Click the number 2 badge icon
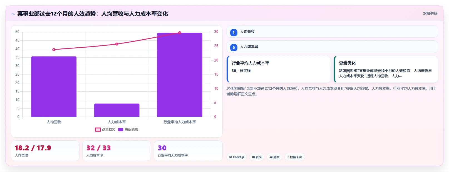449x172 pixels. pyautogui.click(x=234, y=48)
